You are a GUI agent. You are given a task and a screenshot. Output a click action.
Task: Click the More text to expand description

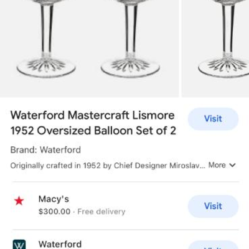pos(217,165)
